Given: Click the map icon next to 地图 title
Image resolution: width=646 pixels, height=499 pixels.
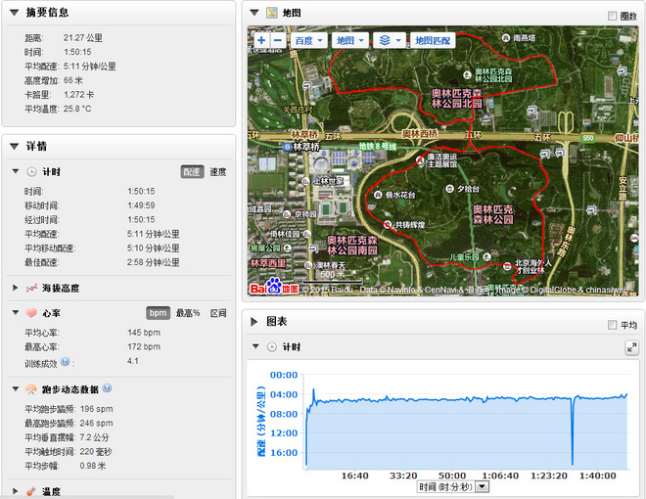Looking at the screenshot, I should point(269,14).
